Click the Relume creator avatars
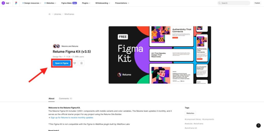Image resolution: width=264 pixels, height=131 pixels. [x=56, y=46]
